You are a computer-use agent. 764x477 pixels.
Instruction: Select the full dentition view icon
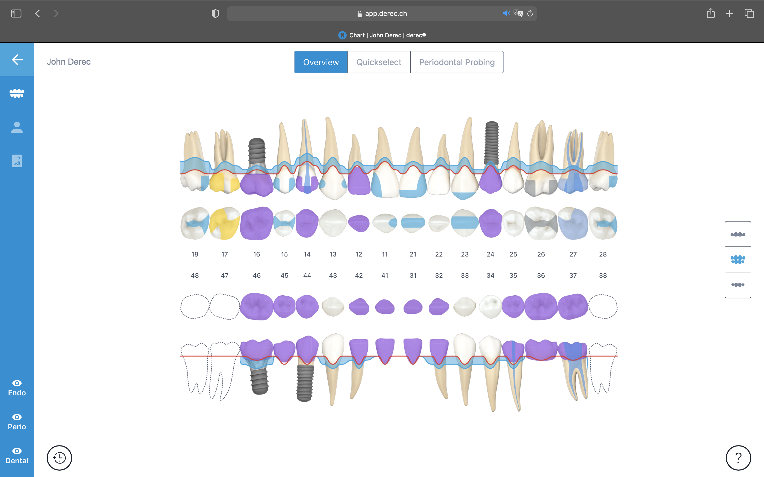738,259
